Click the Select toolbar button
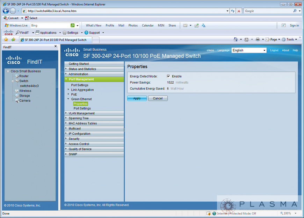The width and height of the screenshot is (304, 218). tap(31, 18)
